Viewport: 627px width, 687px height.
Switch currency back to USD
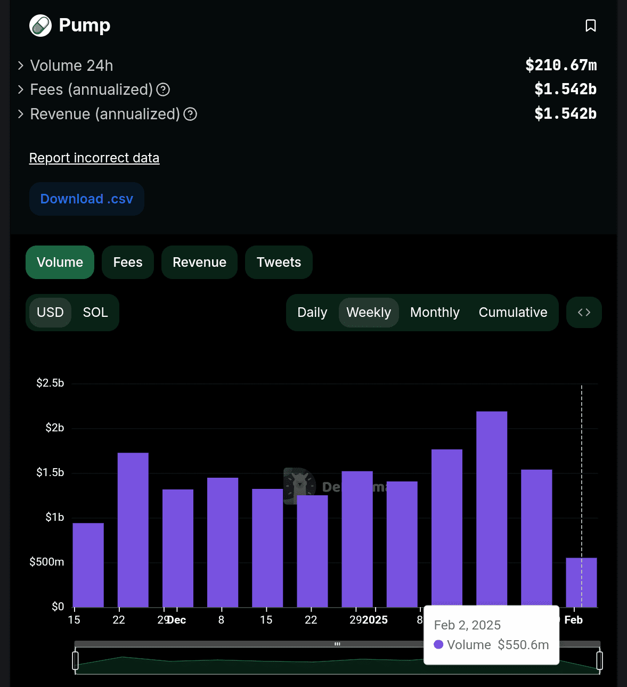[50, 312]
